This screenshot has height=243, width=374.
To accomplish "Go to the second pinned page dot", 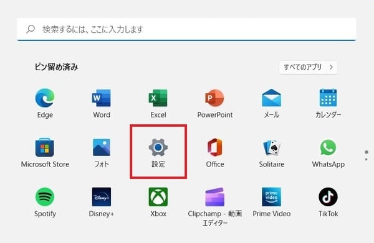I will tap(367, 159).
